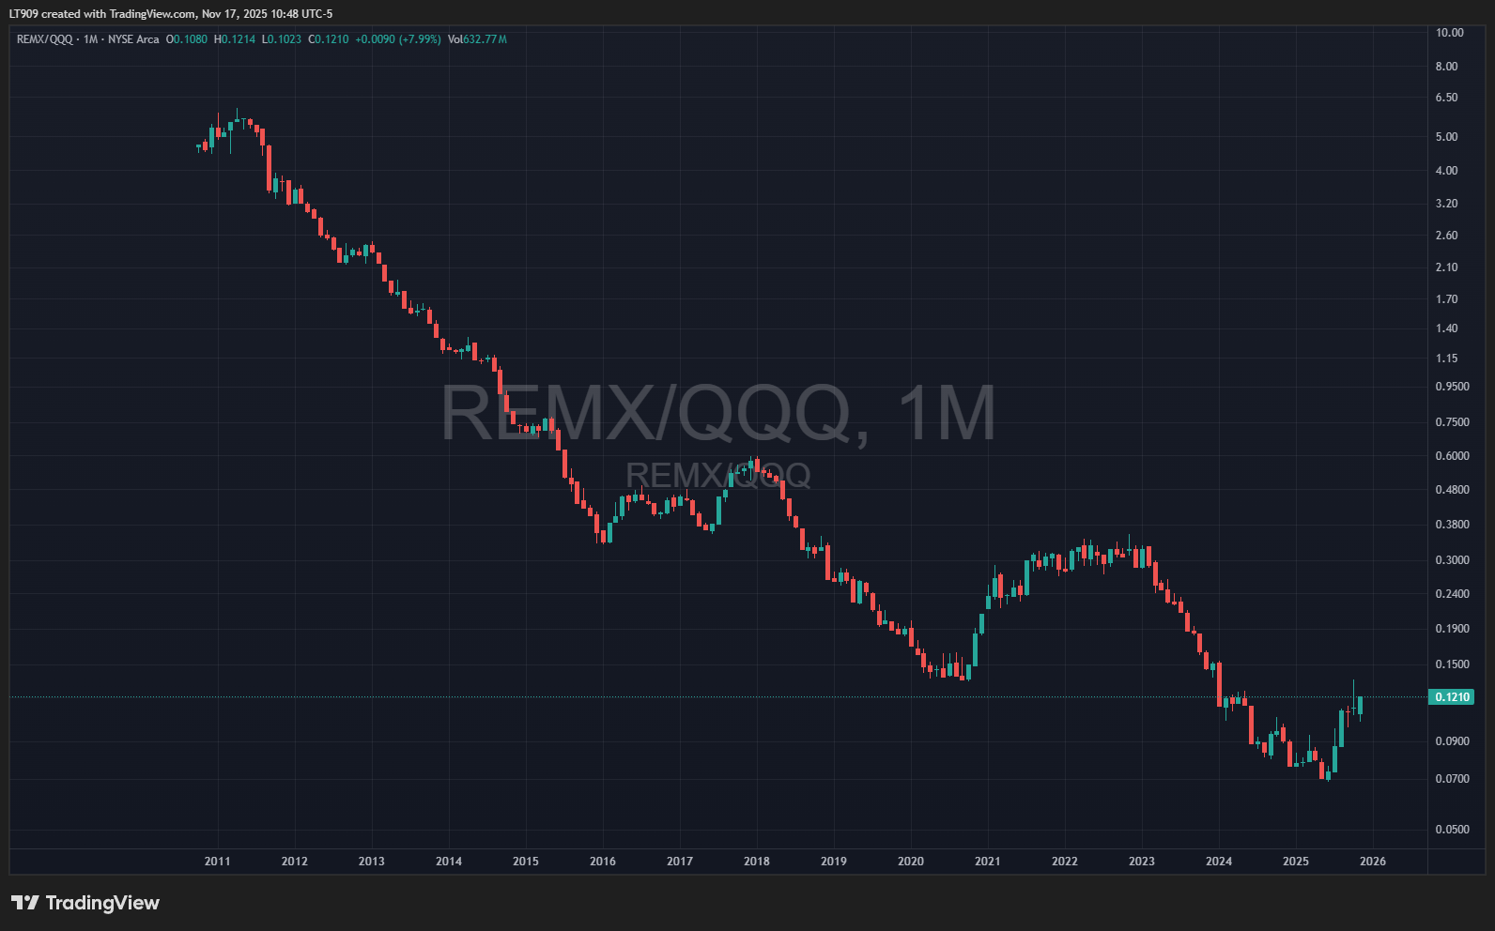The width and height of the screenshot is (1495, 931).
Task: Click the 1.40 price axis label
Action: point(1447,328)
